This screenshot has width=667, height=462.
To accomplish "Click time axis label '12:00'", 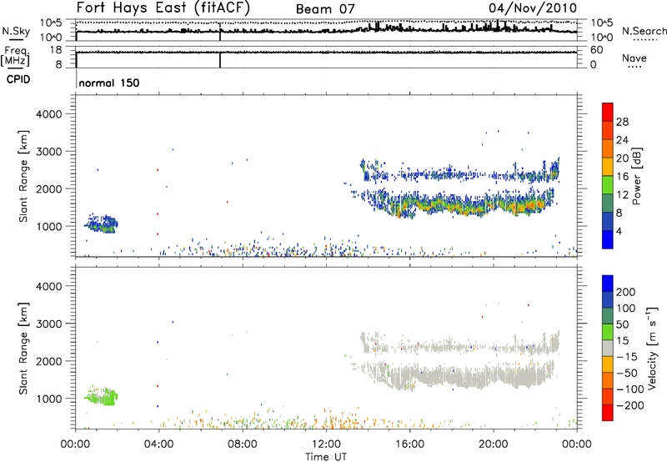I will coord(326,444).
